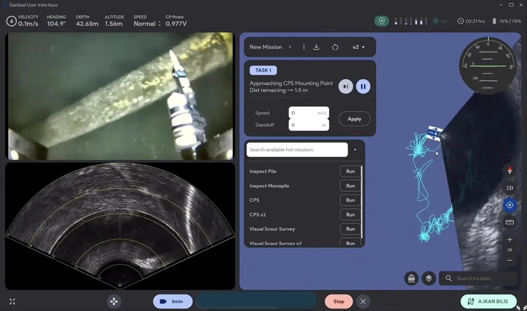527x311 pixels.
Task: Click the recenter target icon on map
Action: coord(510,205)
